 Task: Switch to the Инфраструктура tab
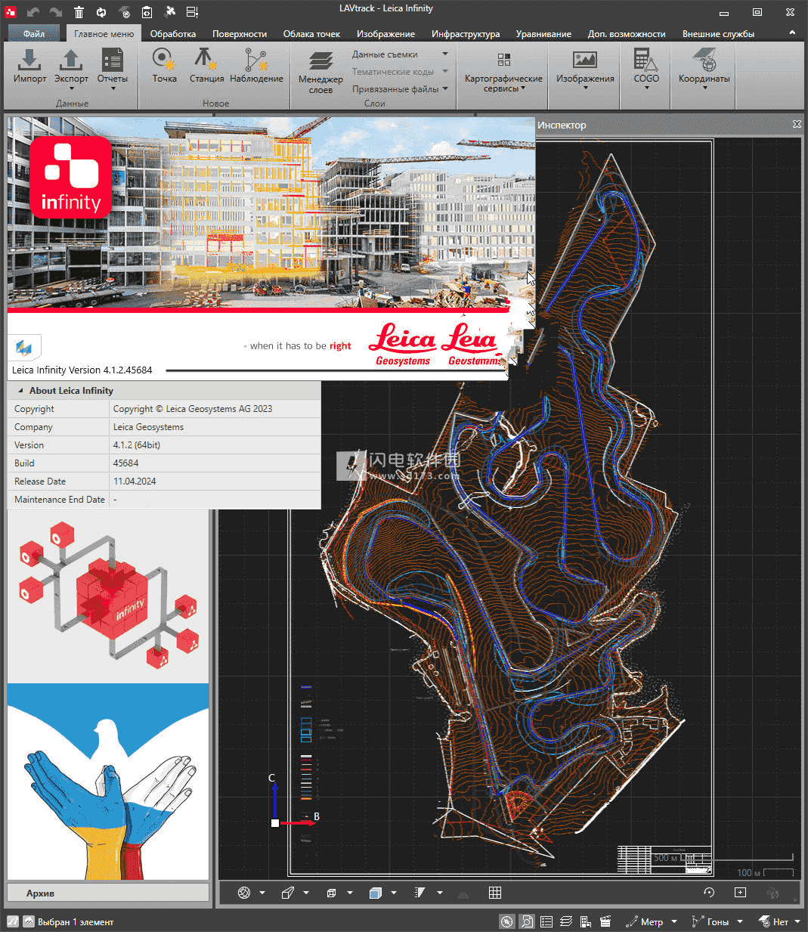(x=466, y=33)
